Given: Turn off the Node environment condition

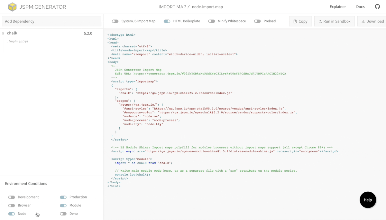Looking at the screenshot, I should 12,214.
